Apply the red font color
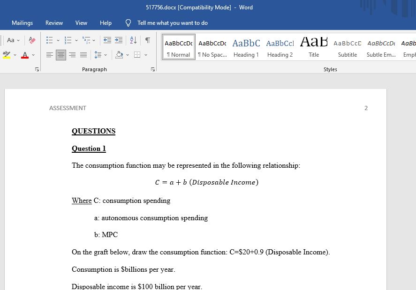The width and height of the screenshot is (416, 290). tap(25, 55)
